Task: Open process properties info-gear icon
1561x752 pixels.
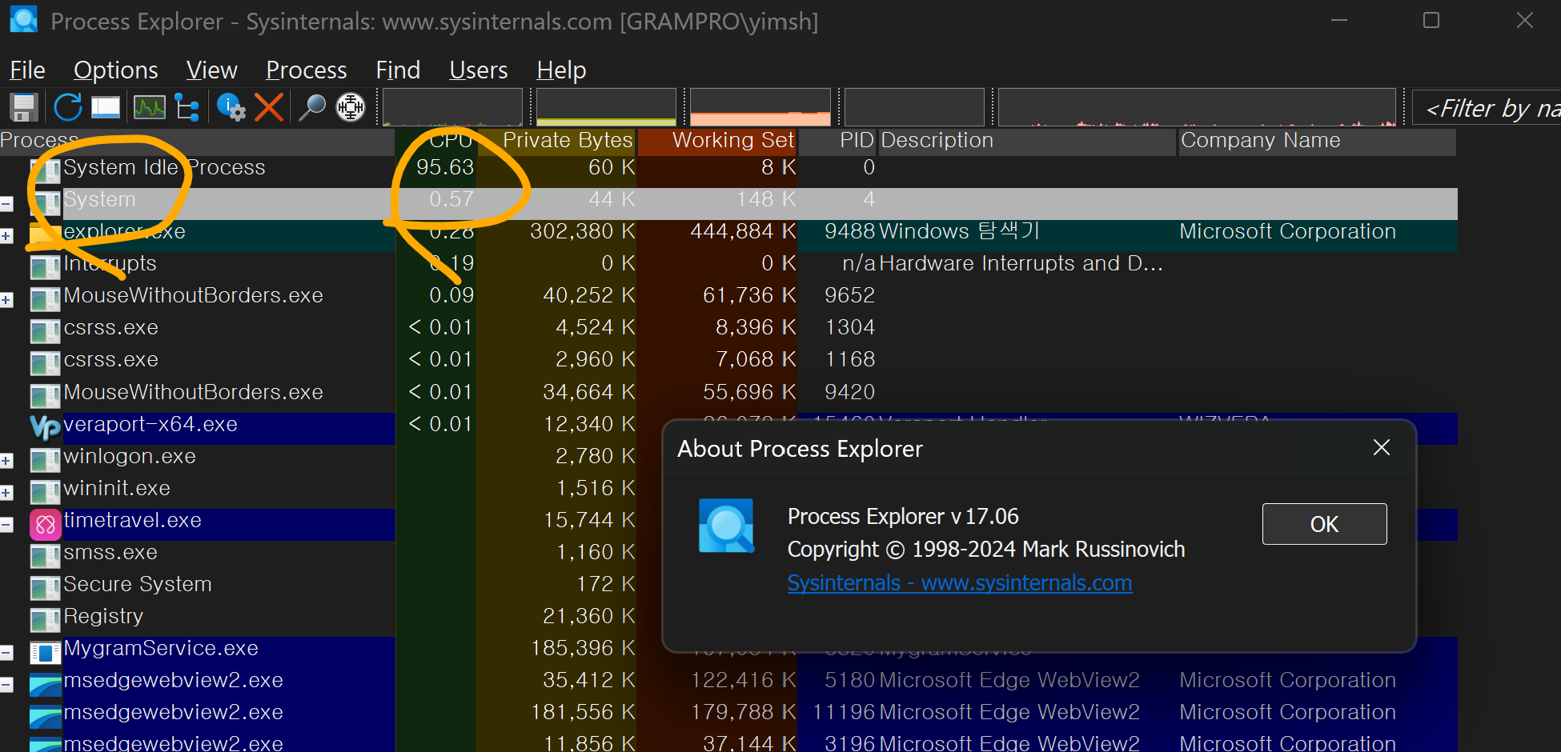Action: (231, 107)
